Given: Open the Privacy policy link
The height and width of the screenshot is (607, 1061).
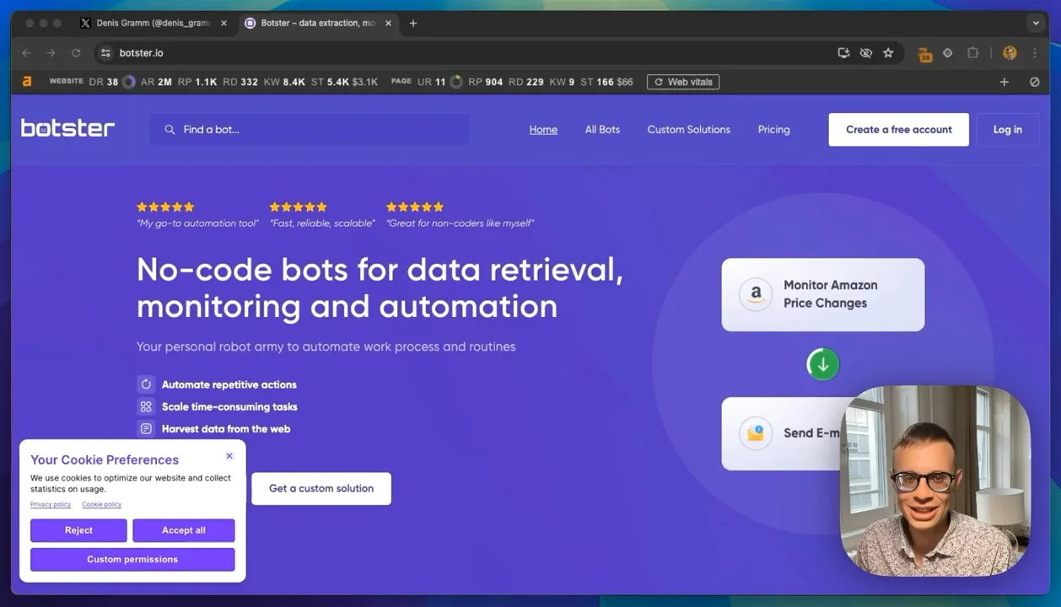Looking at the screenshot, I should 51,505.
